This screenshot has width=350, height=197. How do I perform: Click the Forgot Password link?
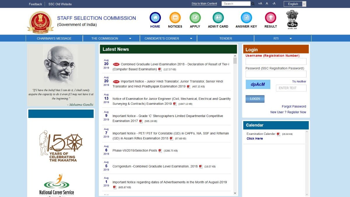click(x=294, y=107)
